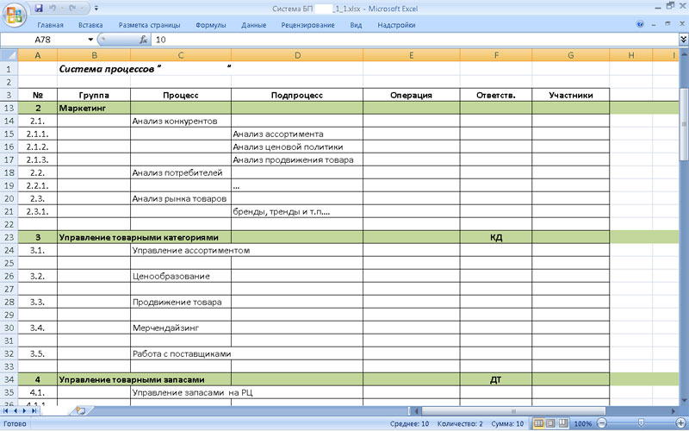This screenshot has width=689, height=431.
Task: Click the insert new worksheet tab icon
Action: point(80,411)
